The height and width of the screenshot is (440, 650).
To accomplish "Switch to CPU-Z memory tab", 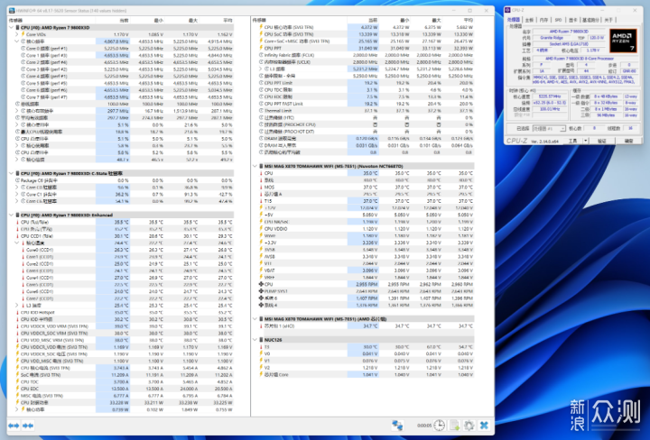I will [x=543, y=20].
